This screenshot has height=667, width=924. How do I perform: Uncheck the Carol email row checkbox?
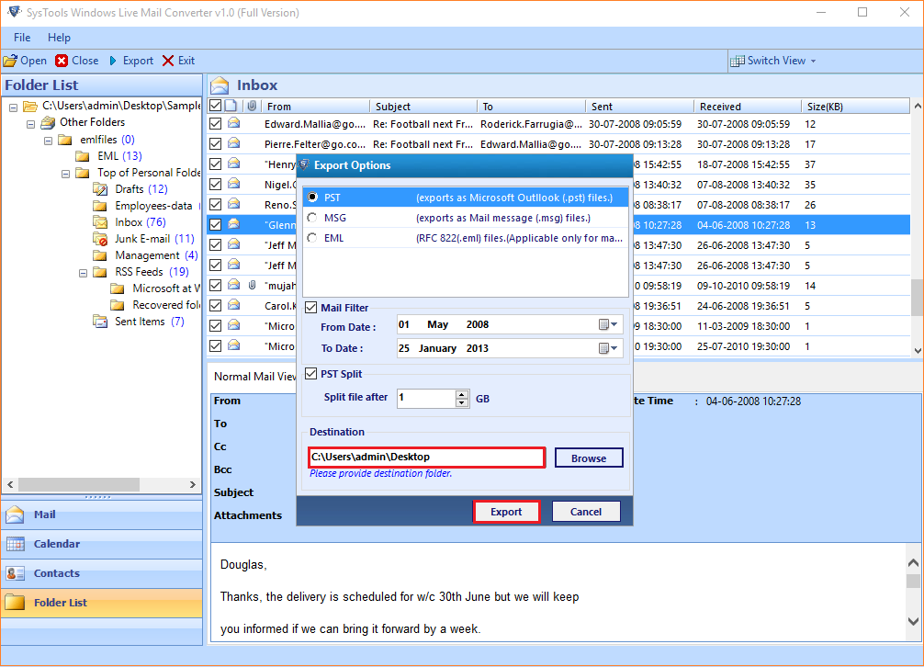(x=216, y=305)
